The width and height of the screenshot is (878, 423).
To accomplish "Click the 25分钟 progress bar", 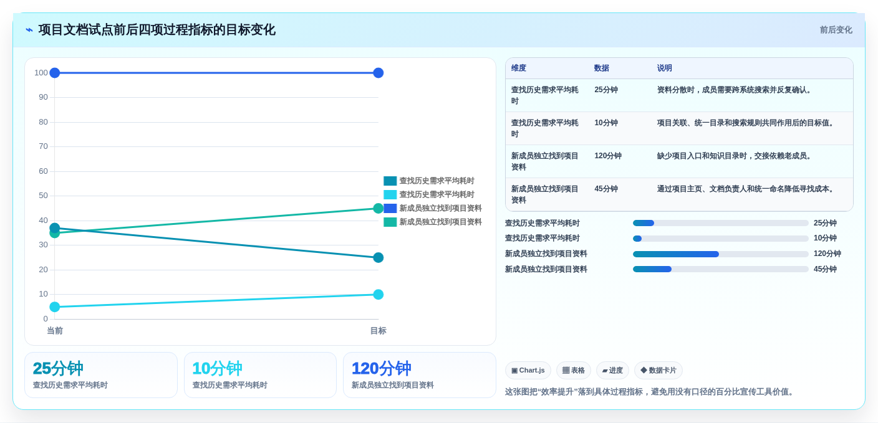I will click(x=721, y=223).
